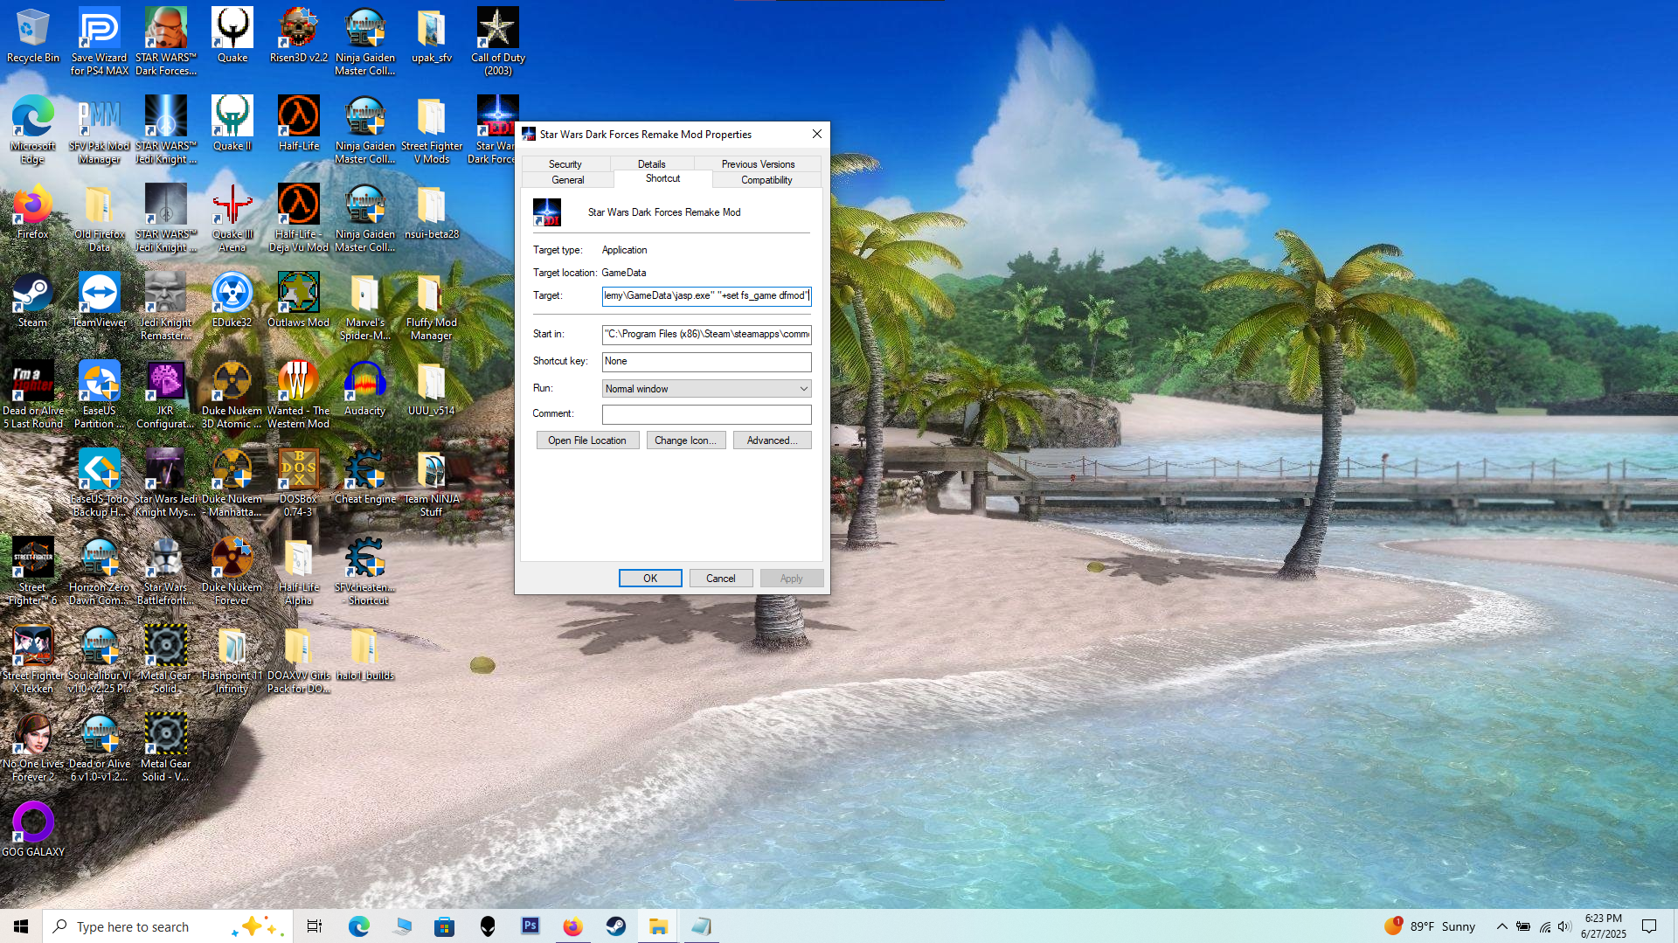Open the Advanced shortcut options
Image resolution: width=1678 pixels, height=943 pixels.
(x=773, y=440)
